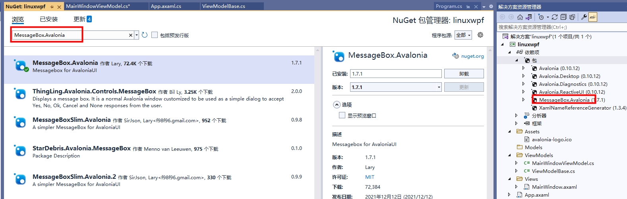The width and height of the screenshot is (627, 199).
Task: Toggle preview selected items icon
Action: (593, 17)
